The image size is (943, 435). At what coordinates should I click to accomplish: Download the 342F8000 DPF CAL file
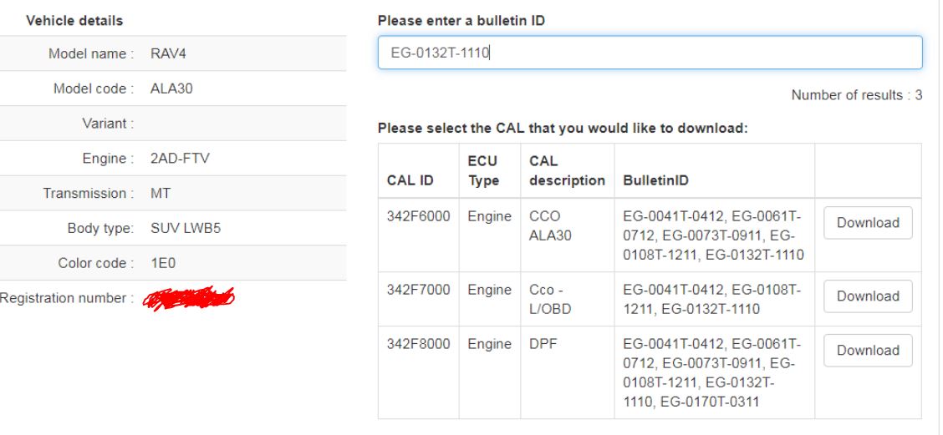[x=868, y=351]
